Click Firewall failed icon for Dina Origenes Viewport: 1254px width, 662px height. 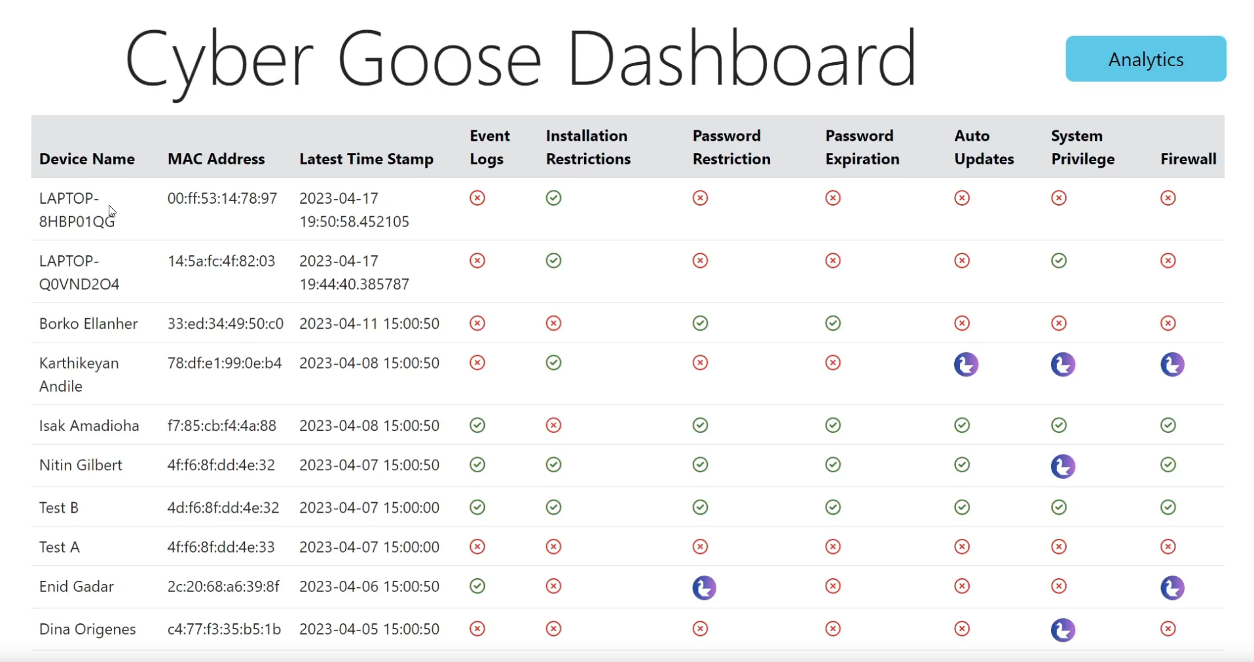1168,629
